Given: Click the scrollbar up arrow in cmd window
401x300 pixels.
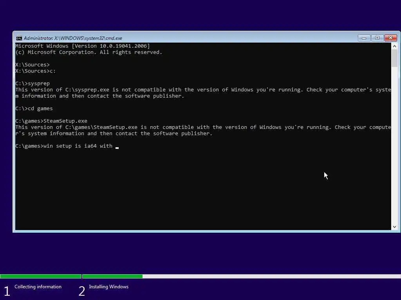Looking at the screenshot, I should pos(394,46).
